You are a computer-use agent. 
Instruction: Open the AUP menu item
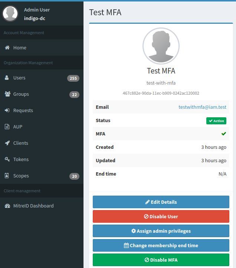[x=42, y=127]
